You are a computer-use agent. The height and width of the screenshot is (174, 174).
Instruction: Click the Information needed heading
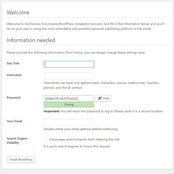(31, 40)
